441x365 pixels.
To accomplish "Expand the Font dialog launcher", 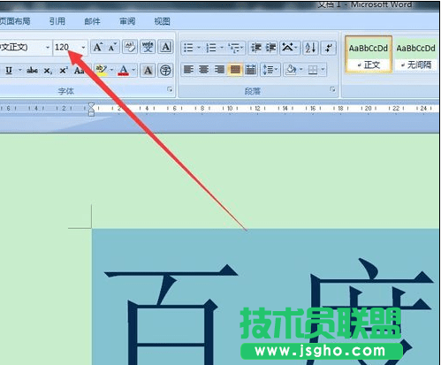I will (170, 89).
